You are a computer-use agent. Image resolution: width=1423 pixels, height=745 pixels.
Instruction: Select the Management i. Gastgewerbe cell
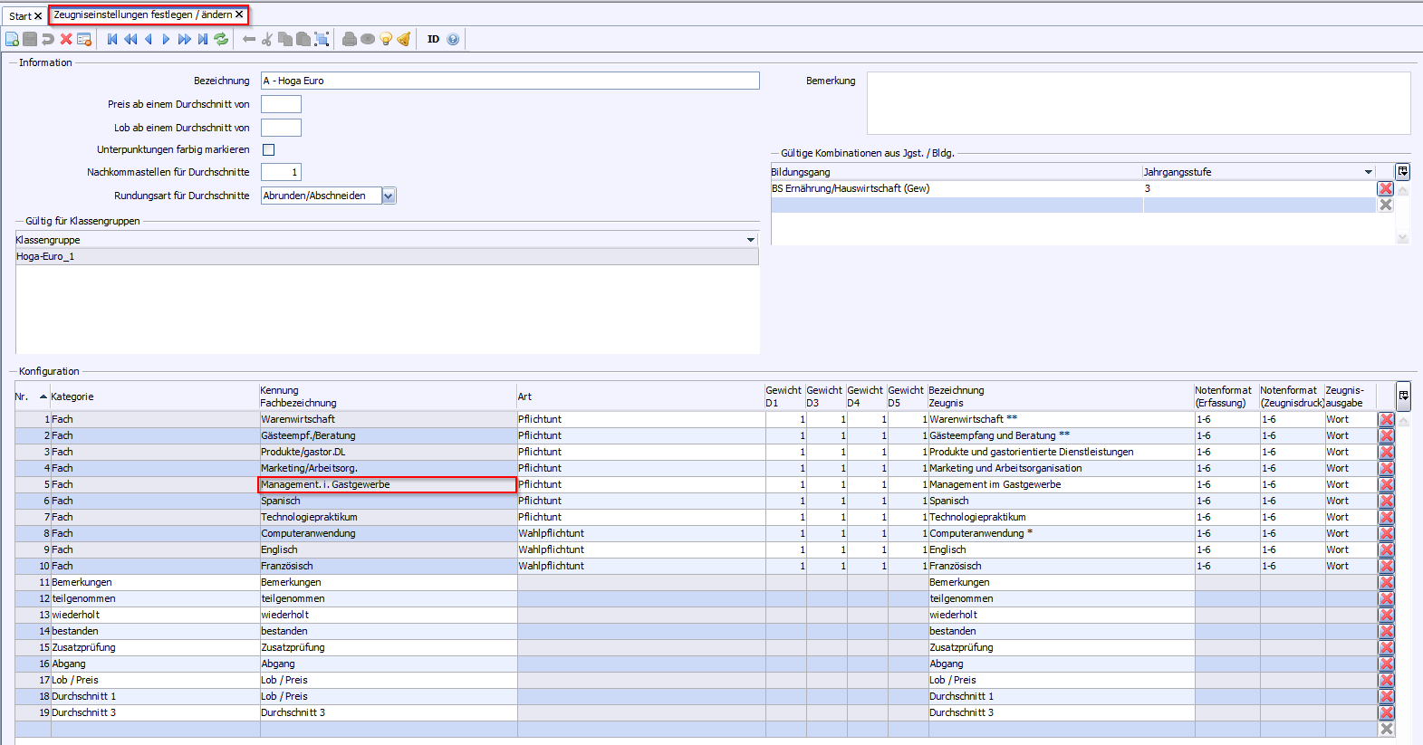coord(388,484)
